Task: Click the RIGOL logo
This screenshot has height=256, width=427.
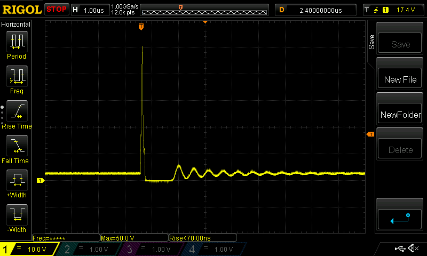Action: [x=22, y=10]
